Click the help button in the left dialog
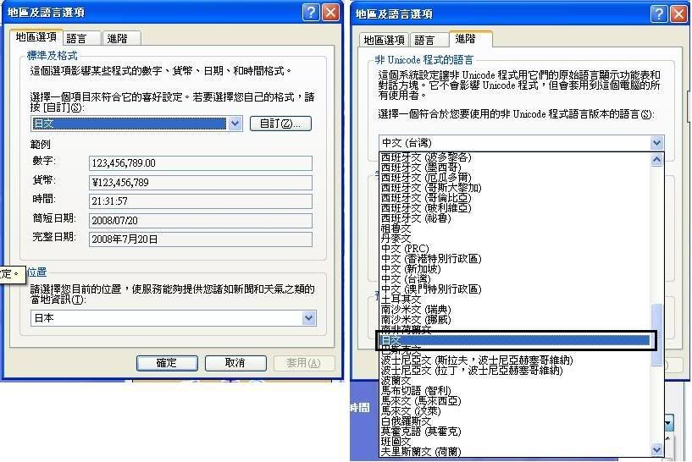The image size is (692, 462). pyautogui.click(x=310, y=14)
